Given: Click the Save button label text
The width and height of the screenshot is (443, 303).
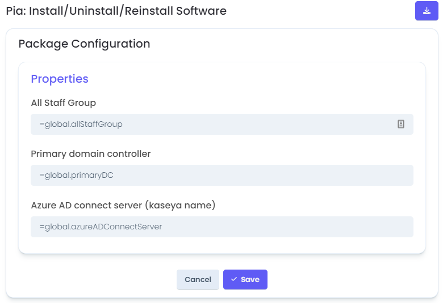Looking at the screenshot, I should pyautogui.click(x=250, y=279).
